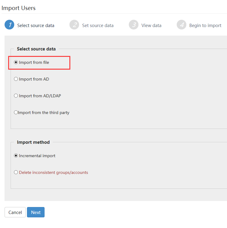This screenshot has width=227, height=228.
Task: Click the Import from file label text
Action: pos(34,63)
